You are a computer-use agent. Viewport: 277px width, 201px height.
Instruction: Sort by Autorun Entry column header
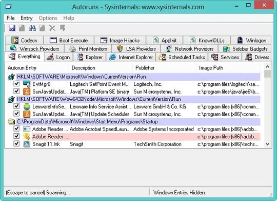pyautogui.click(x=37, y=68)
